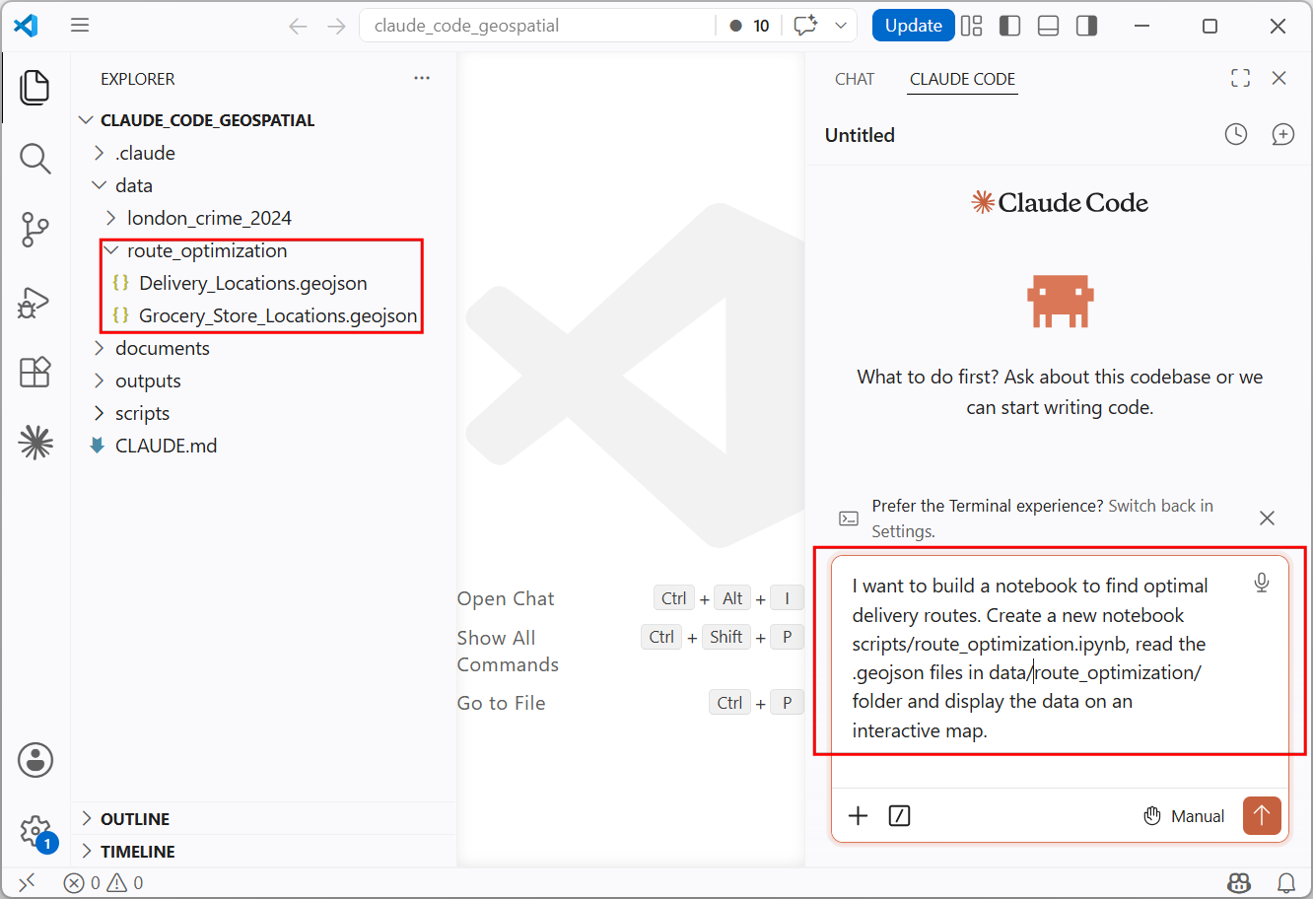This screenshot has width=1313, height=899.
Task: Toggle the secondary side bar
Action: click(x=1087, y=26)
